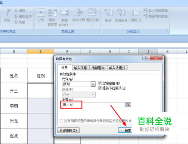The image size is (188, 144).
Task: Open the Allow (允许) dropdown showing 序列
Action: tap(93, 84)
